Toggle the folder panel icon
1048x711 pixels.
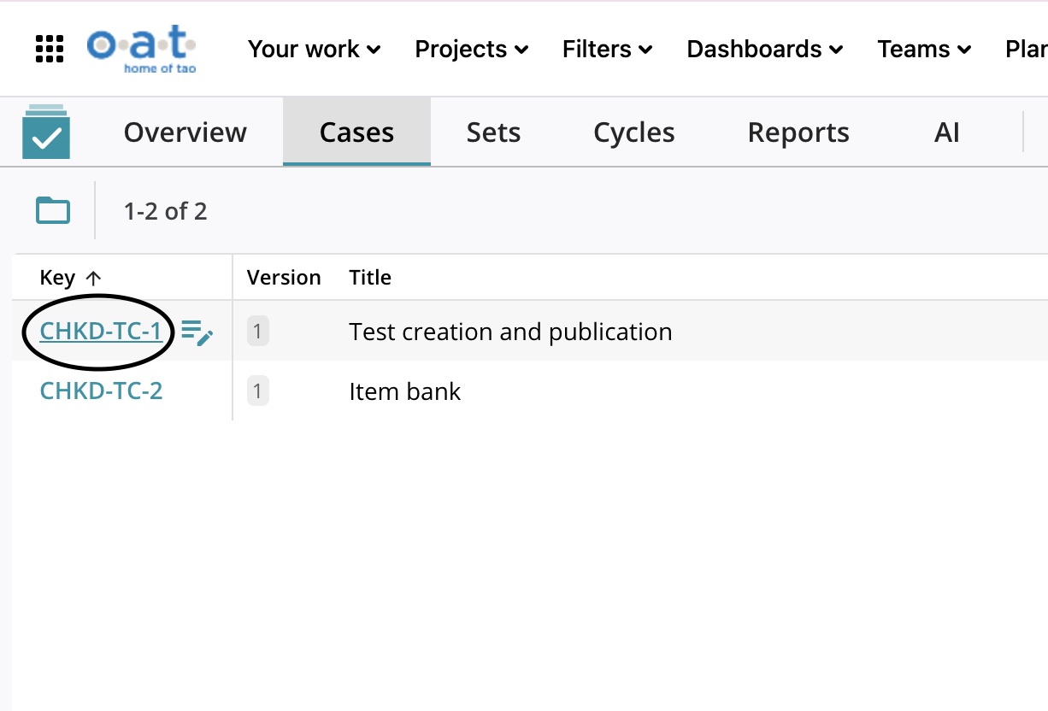[x=53, y=210]
